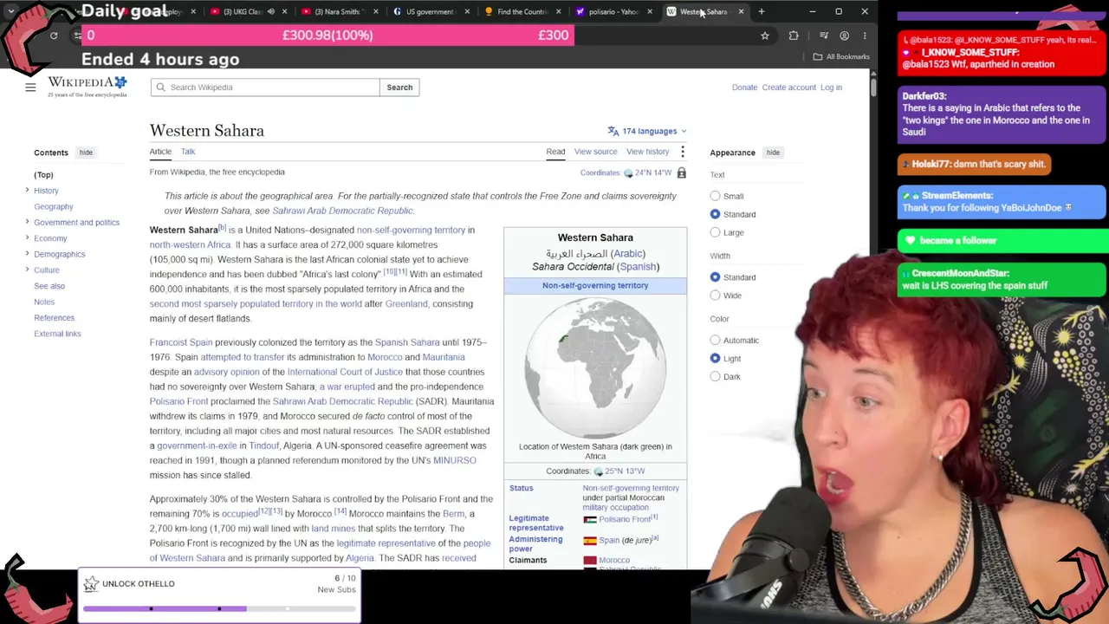1109x624 pixels.
Task: Click the Spain flag icon in infobox
Action: (x=590, y=540)
